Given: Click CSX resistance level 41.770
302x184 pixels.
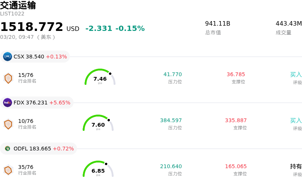Looking at the screenshot, I should 173,75.
